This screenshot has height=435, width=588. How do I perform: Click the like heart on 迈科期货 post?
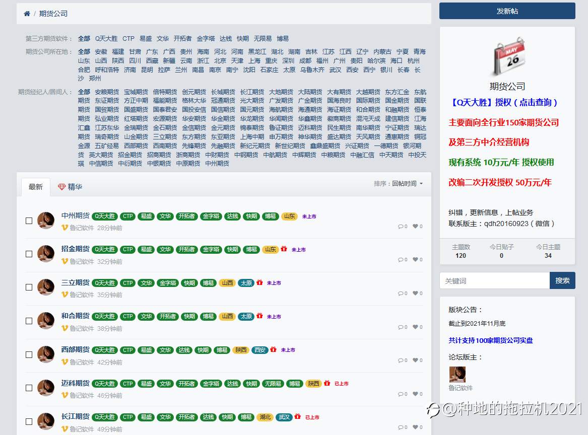tap(416, 394)
